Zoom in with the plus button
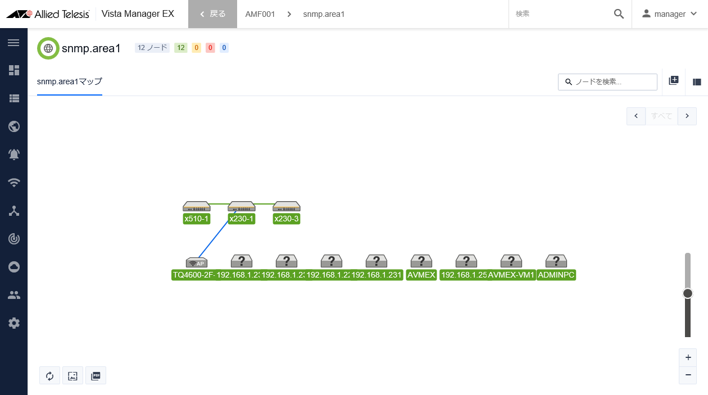The height and width of the screenshot is (395, 708). (x=688, y=357)
